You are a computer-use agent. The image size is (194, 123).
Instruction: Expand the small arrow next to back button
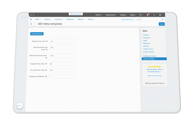35,24
